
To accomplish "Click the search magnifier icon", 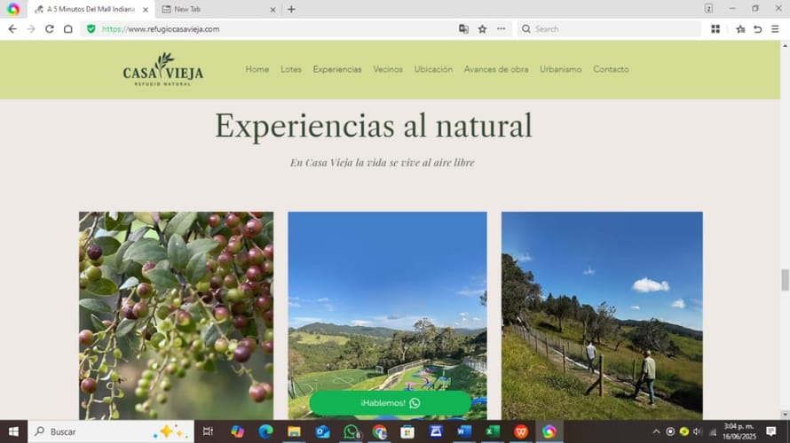I will 526,29.
